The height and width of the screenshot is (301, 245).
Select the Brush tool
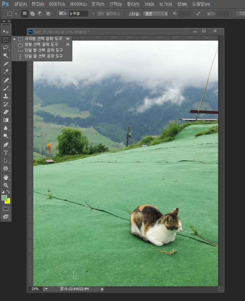6,88
